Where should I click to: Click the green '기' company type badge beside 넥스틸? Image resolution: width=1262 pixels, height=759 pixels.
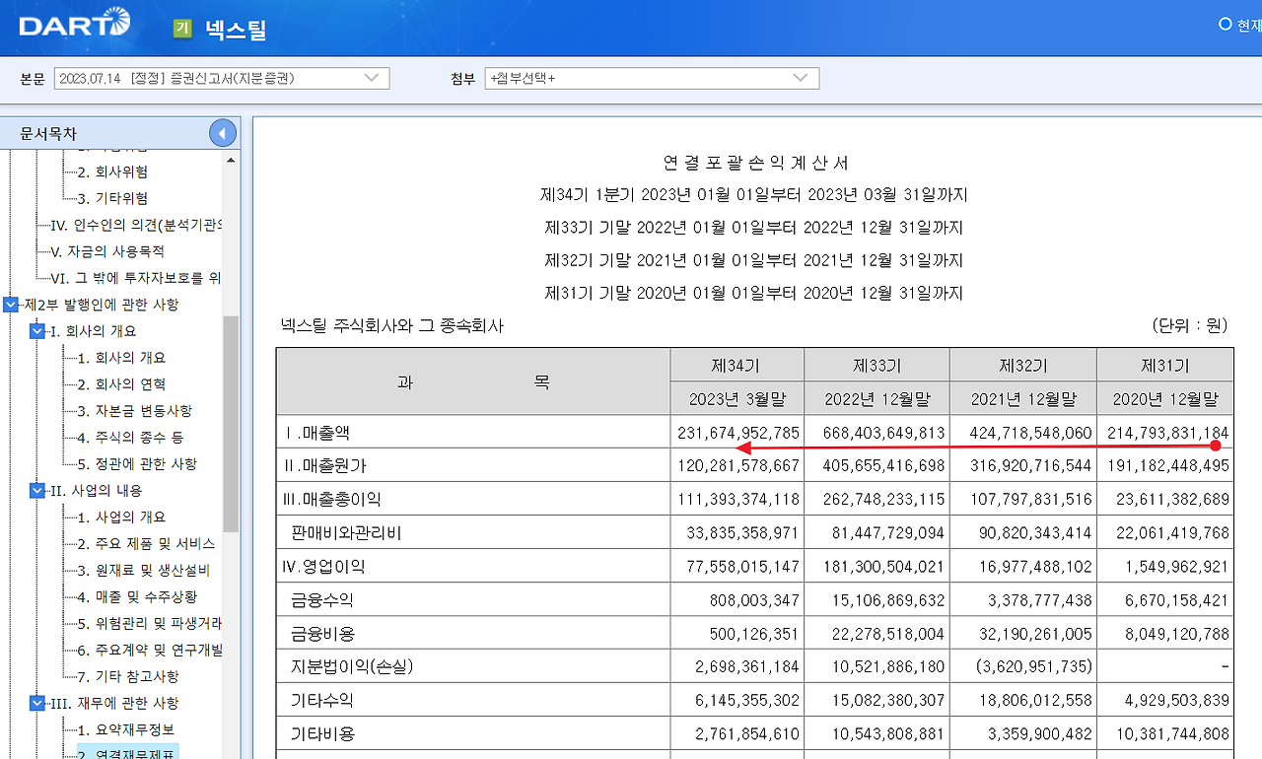point(180,29)
